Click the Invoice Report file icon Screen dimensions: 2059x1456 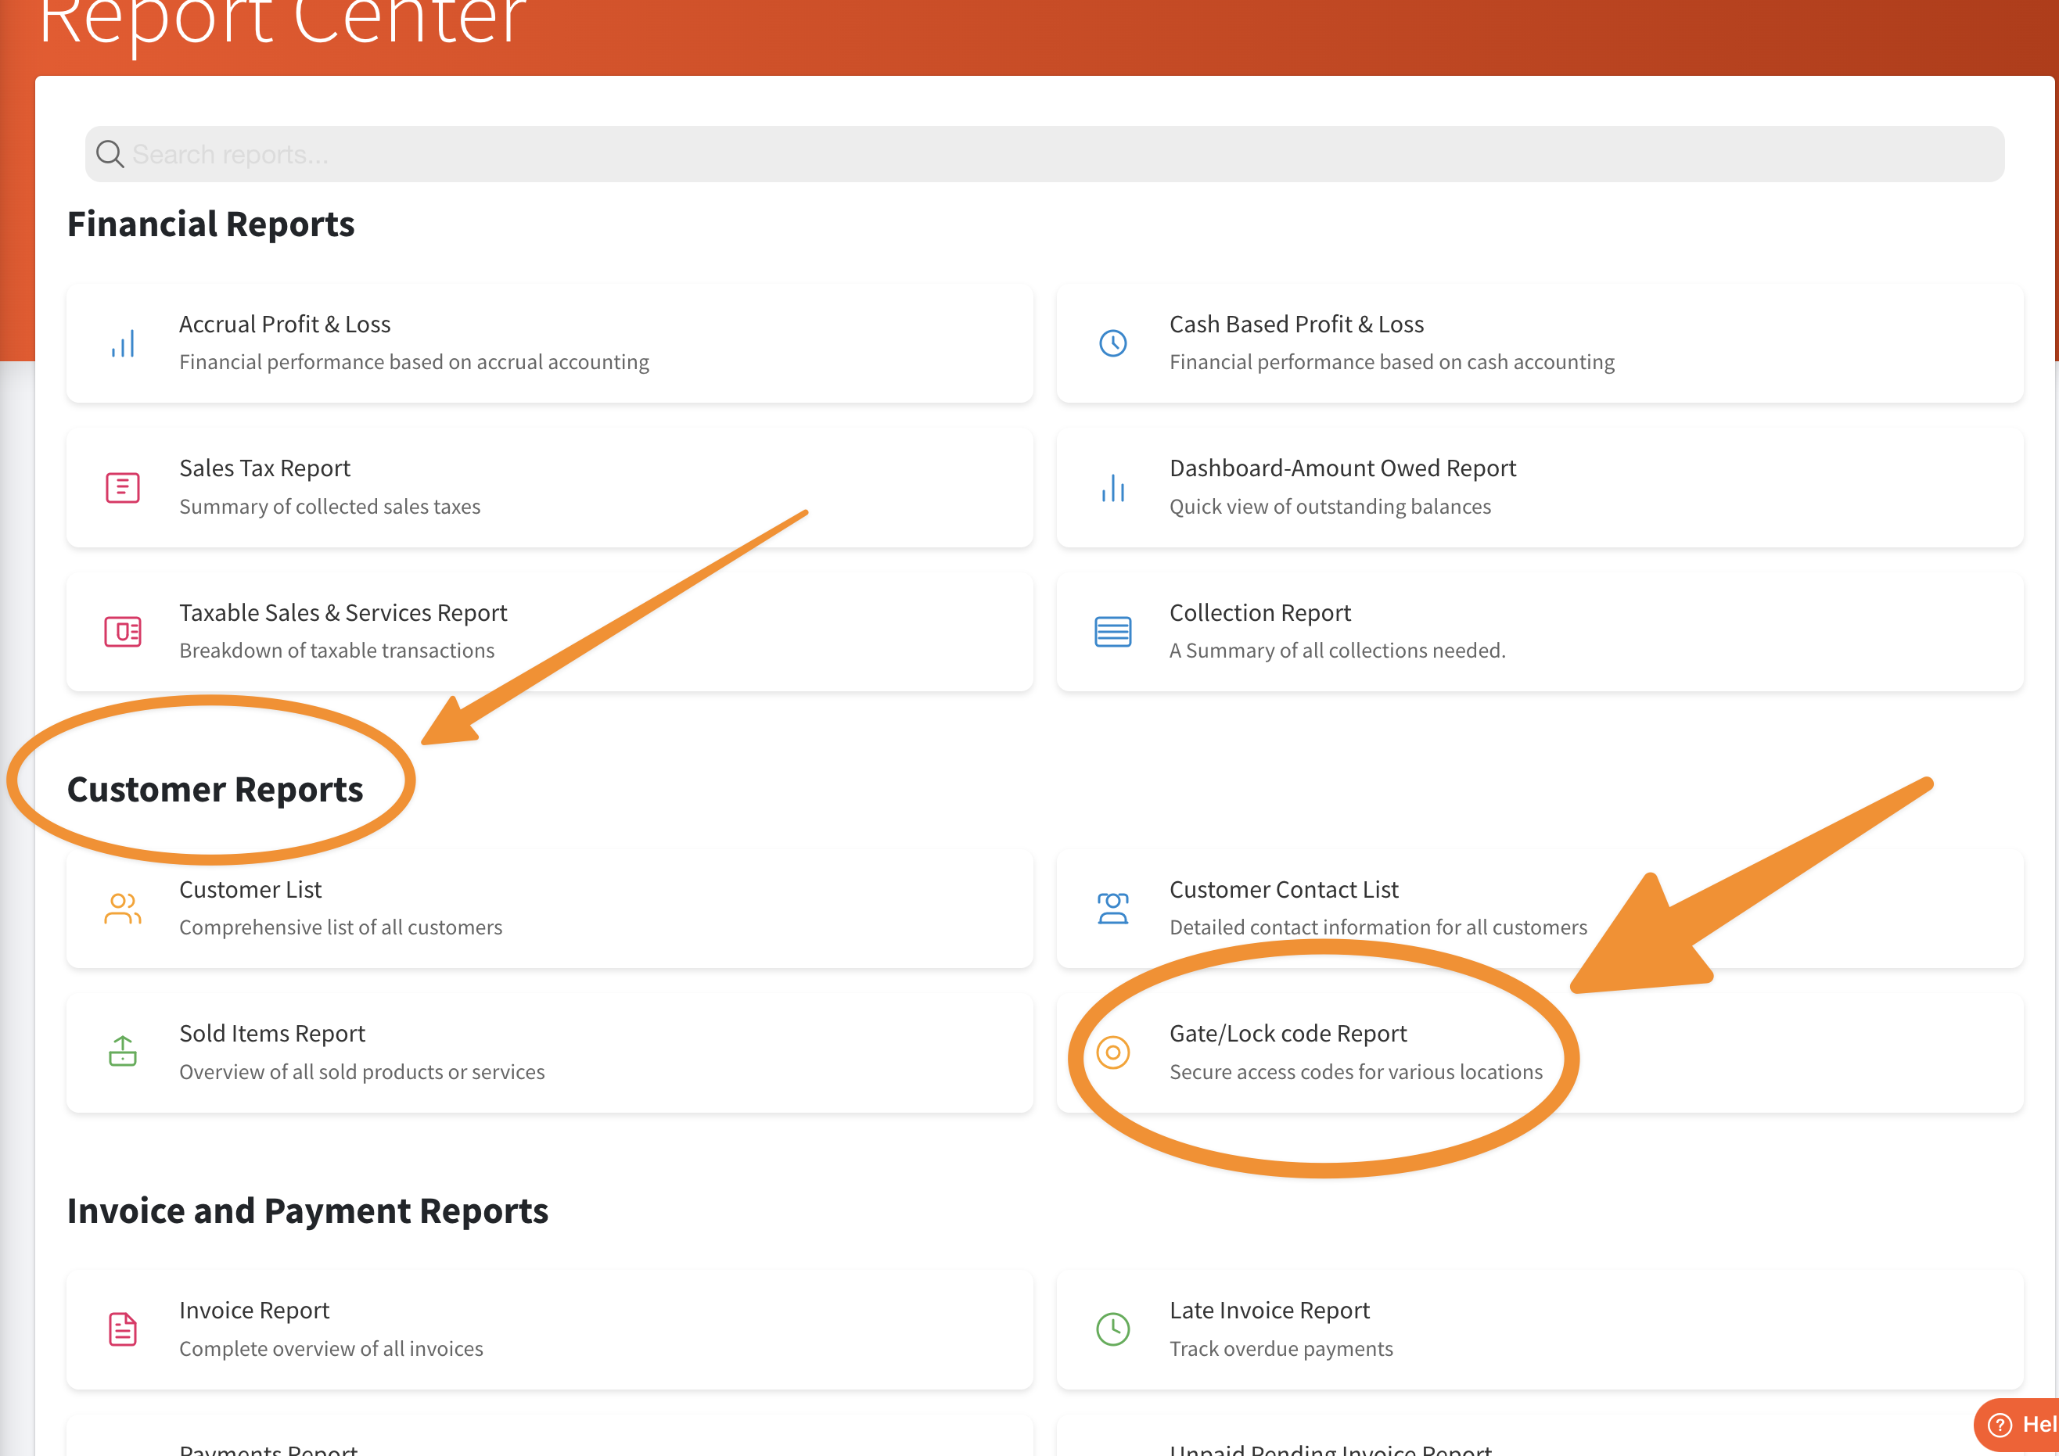click(x=123, y=1329)
